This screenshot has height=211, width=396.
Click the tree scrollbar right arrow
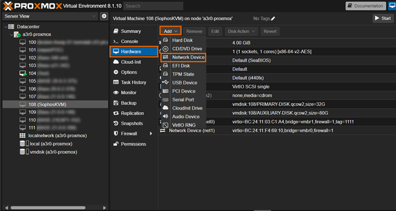pyautogui.click(x=104, y=208)
